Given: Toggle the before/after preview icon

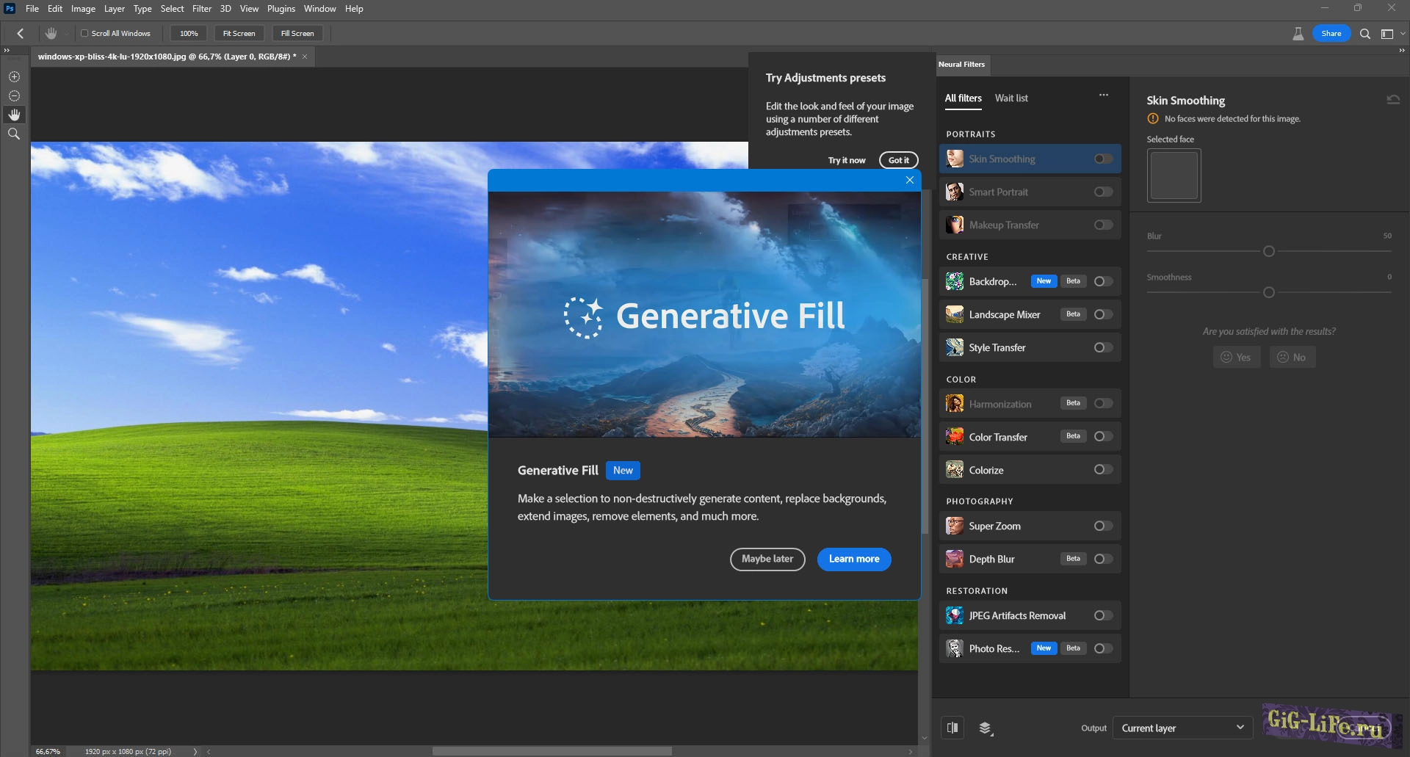Looking at the screenshot, I should point(952,728).
